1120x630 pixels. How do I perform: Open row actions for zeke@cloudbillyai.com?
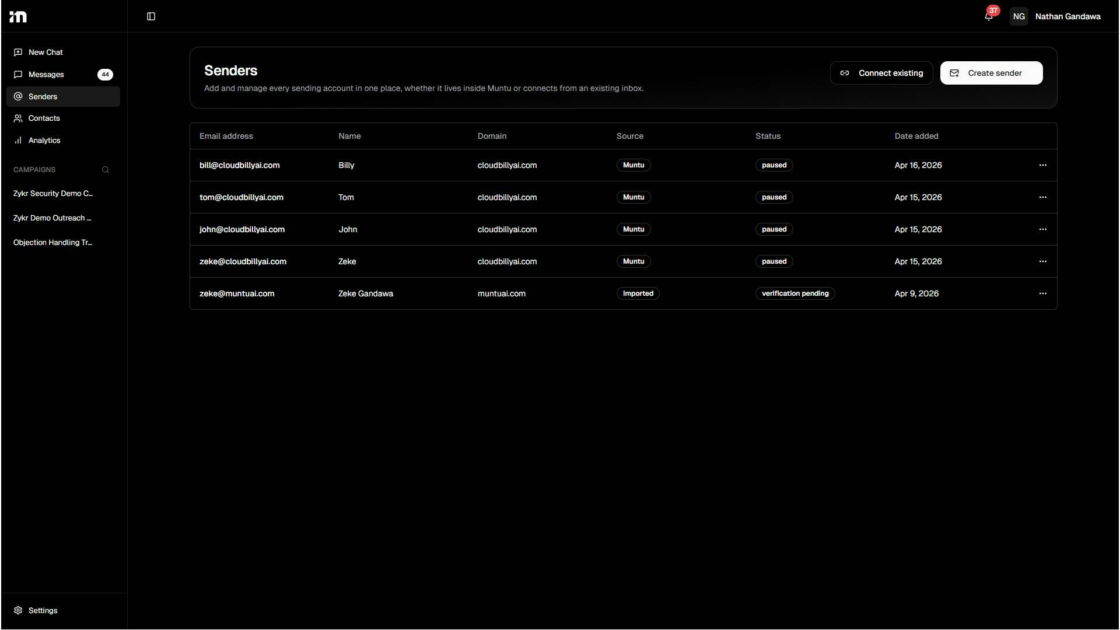(1043, 262)
